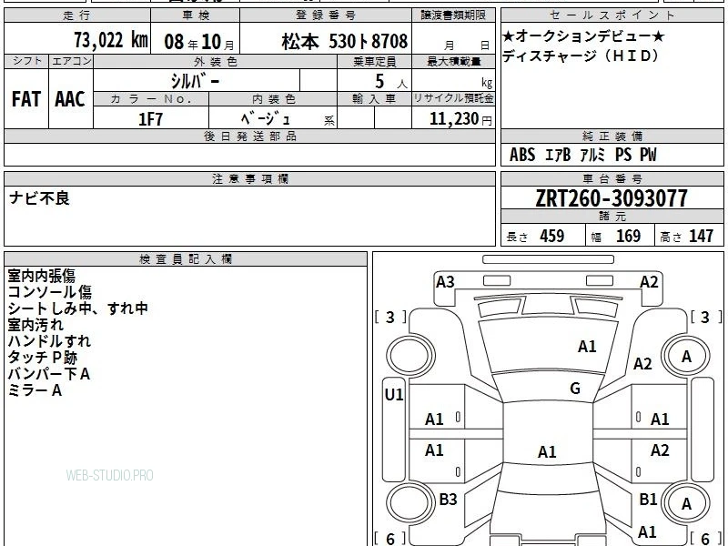Click the AAC air conditioner value
This screenshot has height=546, width=728.
[x=70, y=99]
